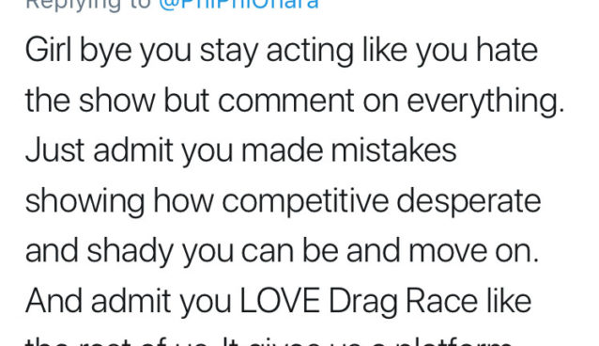
Task: Click the word 'like' after Drag Race
Action: (509, 301)
